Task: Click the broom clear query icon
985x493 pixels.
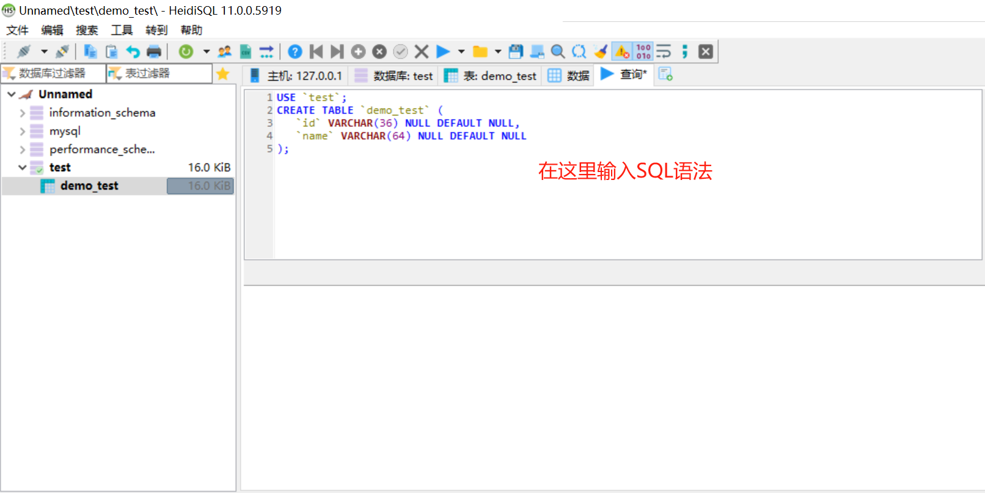Action: 601,52
